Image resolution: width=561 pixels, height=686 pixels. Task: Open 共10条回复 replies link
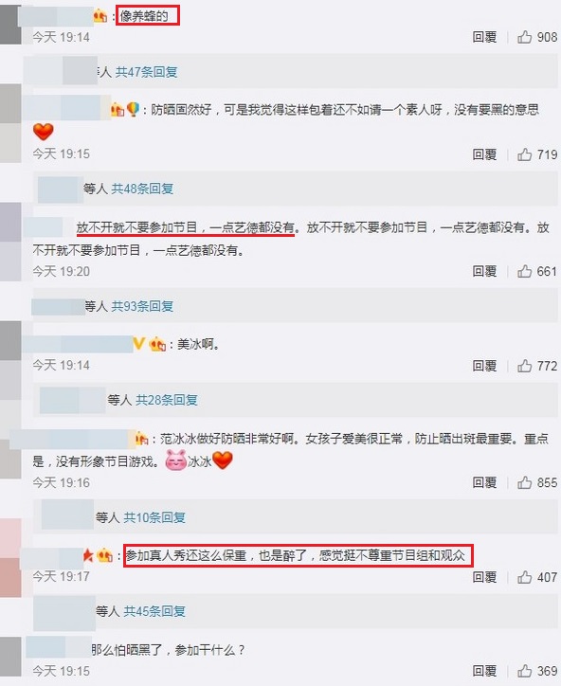(154, 517)
